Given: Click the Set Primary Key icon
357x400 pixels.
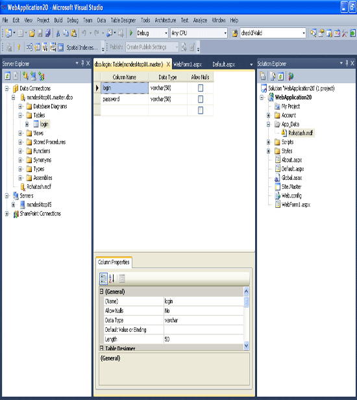Looking at the screenshot, I should pos(19,47).
